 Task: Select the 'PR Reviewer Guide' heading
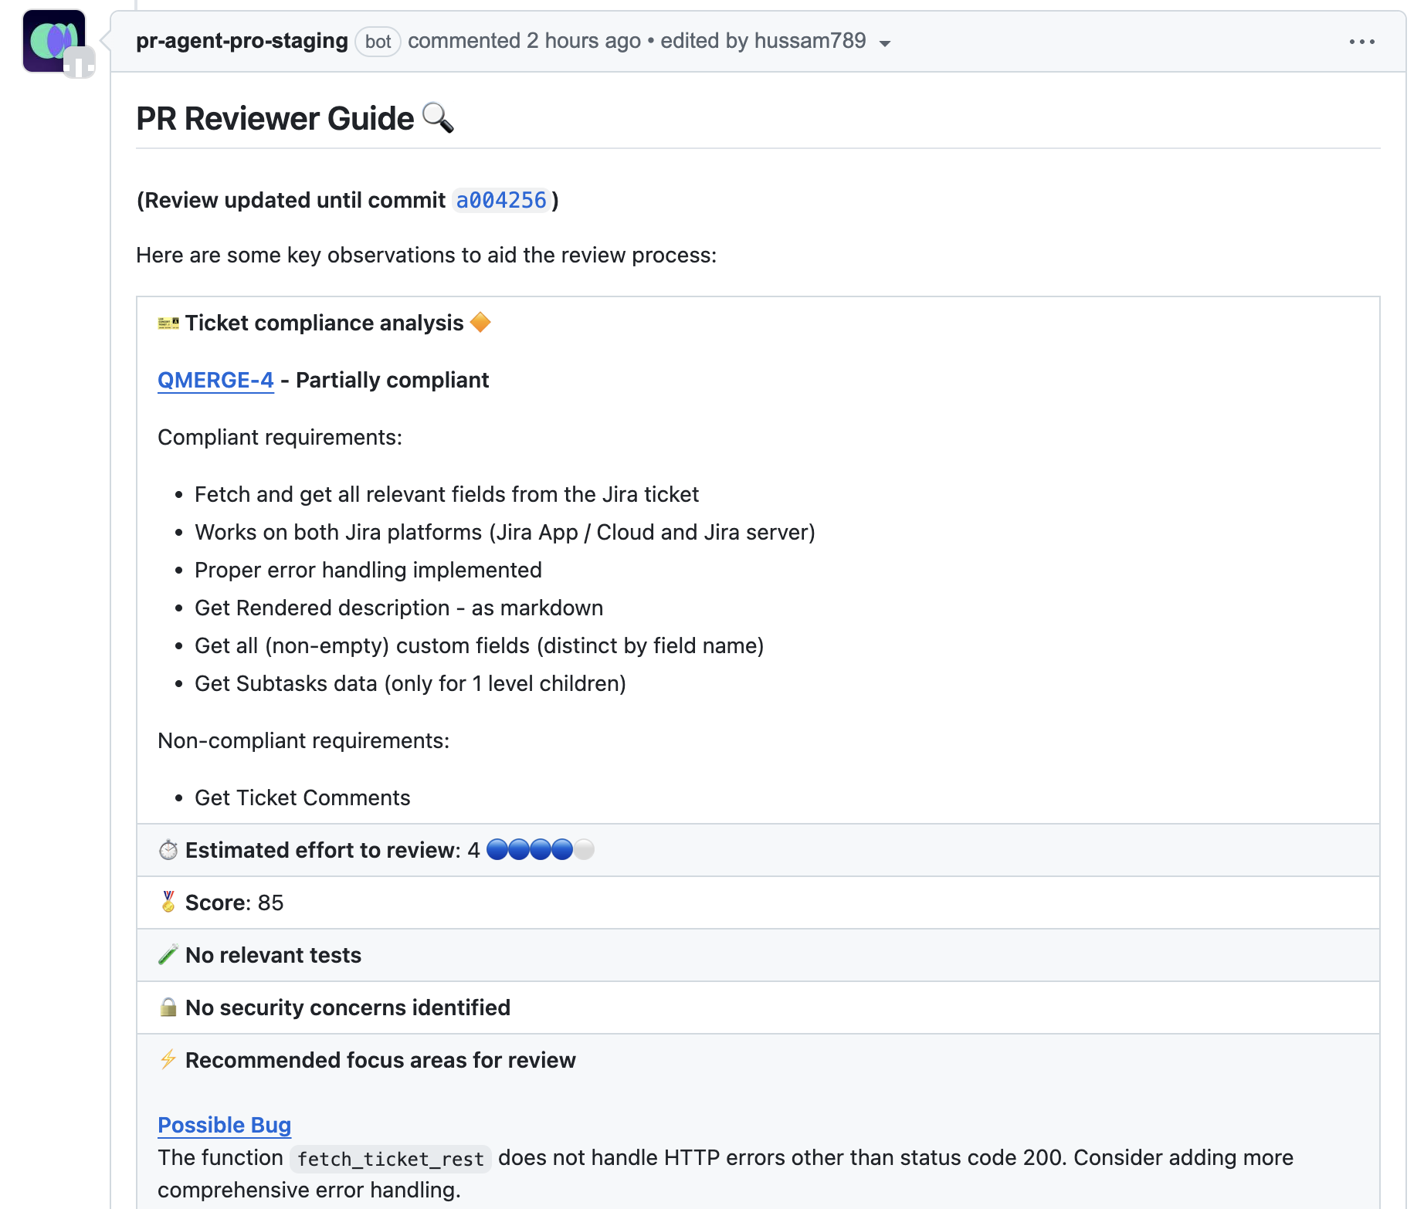click(276, 119)
